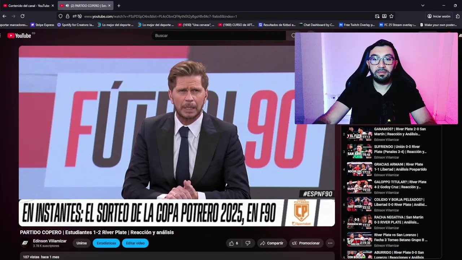Click the 'Editar video' button
This screenshot has height=260, width=462.
tap(135, 243)
